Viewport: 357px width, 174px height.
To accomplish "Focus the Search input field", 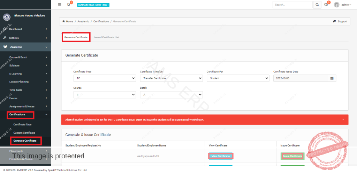I will [293, 5].
